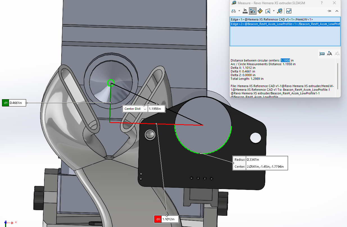The width and height of the screenshot is (347, 227).
Task: Open Measurement History
Action: [280, 11]
